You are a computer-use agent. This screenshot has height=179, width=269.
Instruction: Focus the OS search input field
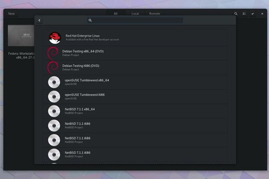pos(135,20)
